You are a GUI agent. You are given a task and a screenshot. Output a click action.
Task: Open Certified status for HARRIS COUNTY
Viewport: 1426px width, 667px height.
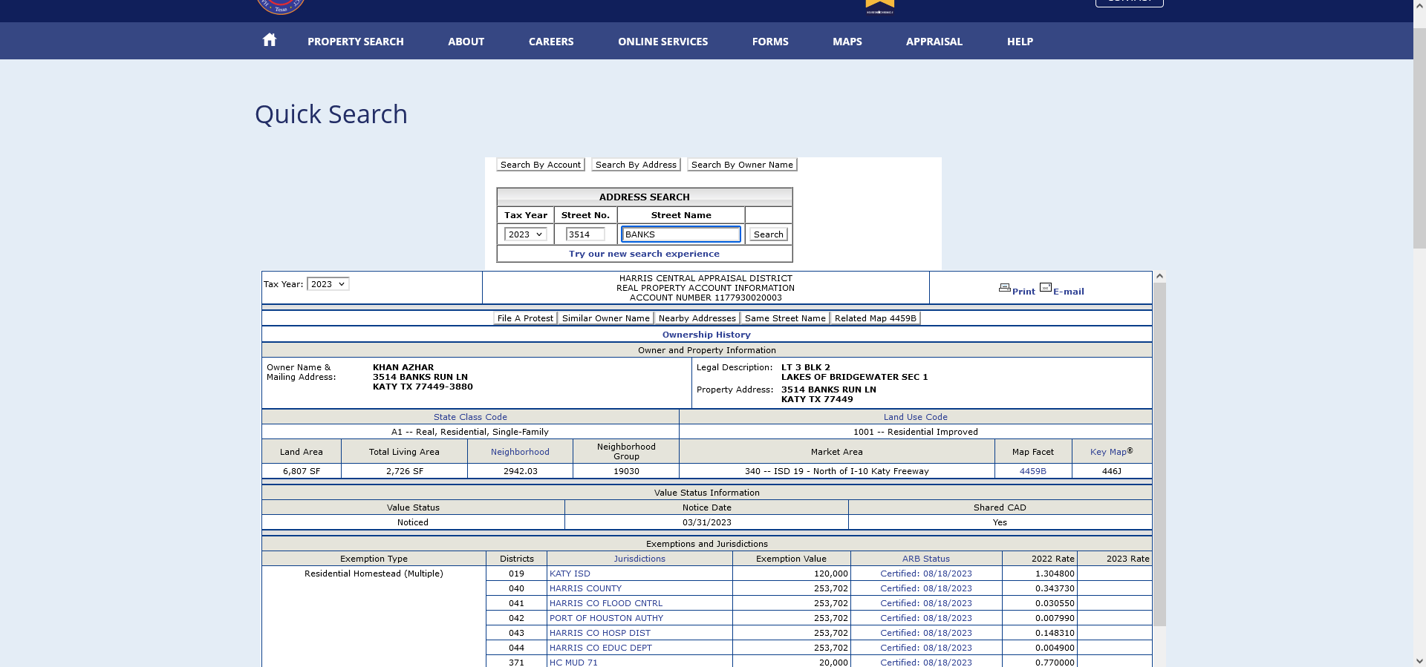pos(925,588)
